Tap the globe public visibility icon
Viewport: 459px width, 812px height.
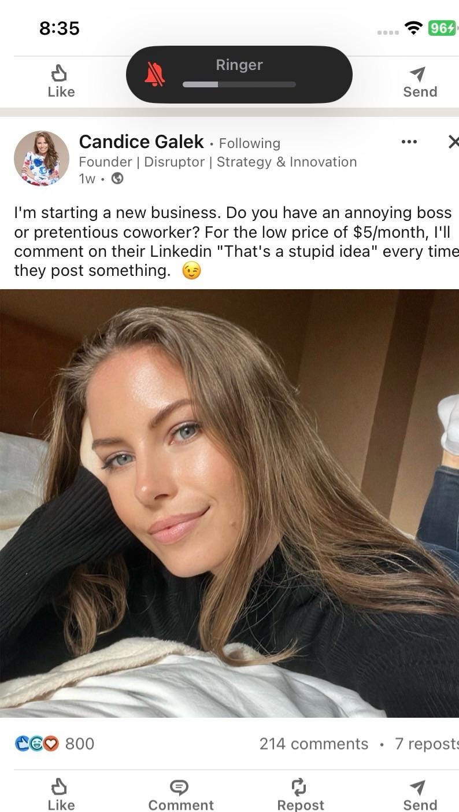click(x=117, y=179)
